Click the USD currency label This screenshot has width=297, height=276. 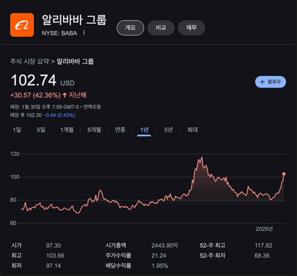(67, 83)
